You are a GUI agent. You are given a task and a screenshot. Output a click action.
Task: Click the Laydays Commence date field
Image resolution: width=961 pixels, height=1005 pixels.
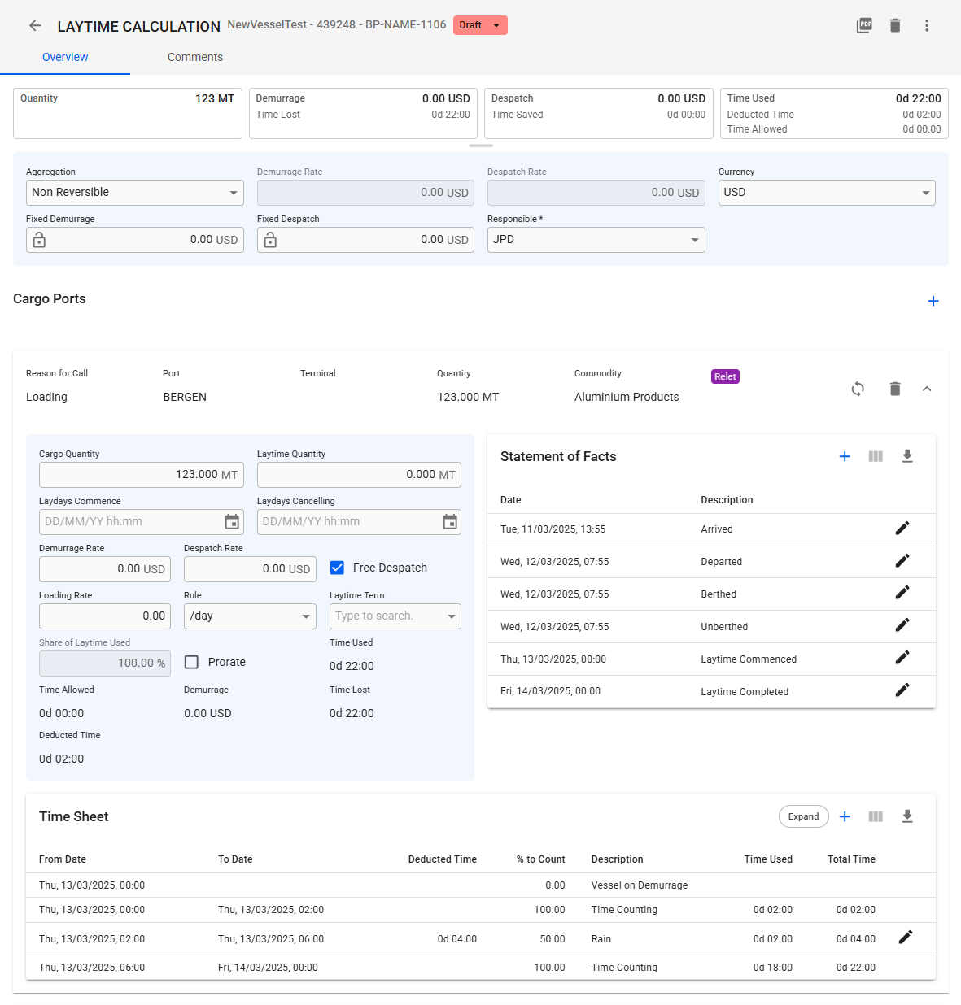tap(130, 522)
